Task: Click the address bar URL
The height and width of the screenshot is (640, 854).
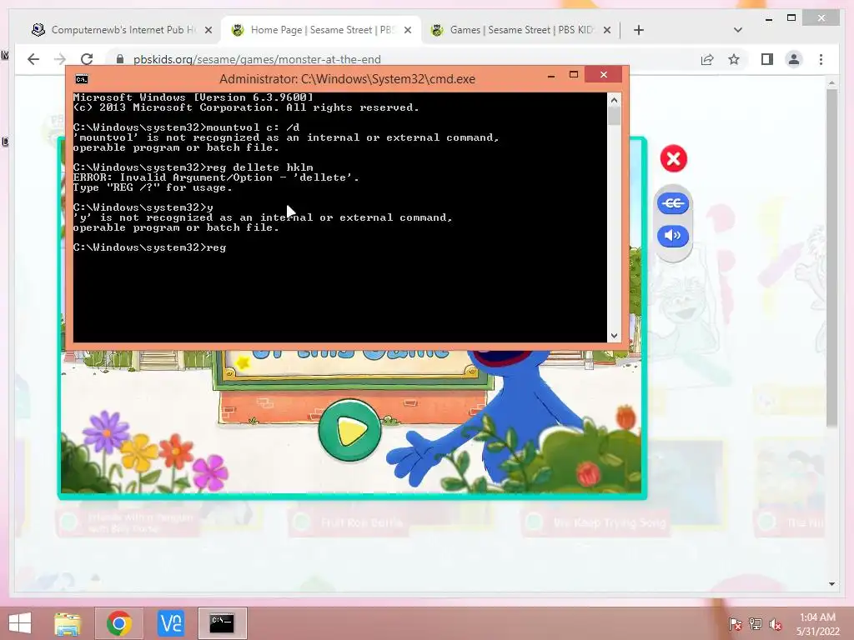Action: click(x=257, y=59)
